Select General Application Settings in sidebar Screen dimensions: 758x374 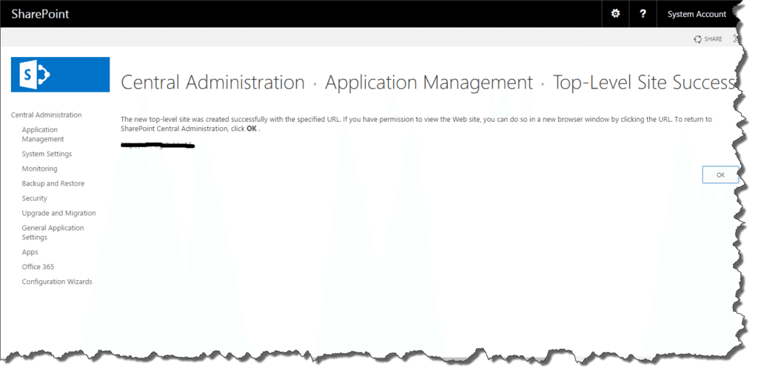click(53, 233)
